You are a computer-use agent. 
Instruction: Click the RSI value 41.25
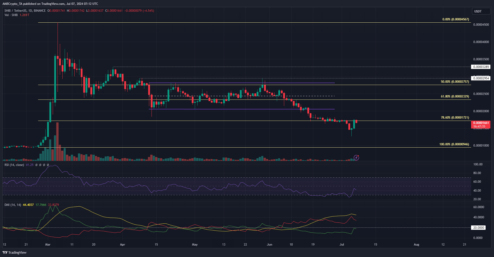tap(30, 165)
